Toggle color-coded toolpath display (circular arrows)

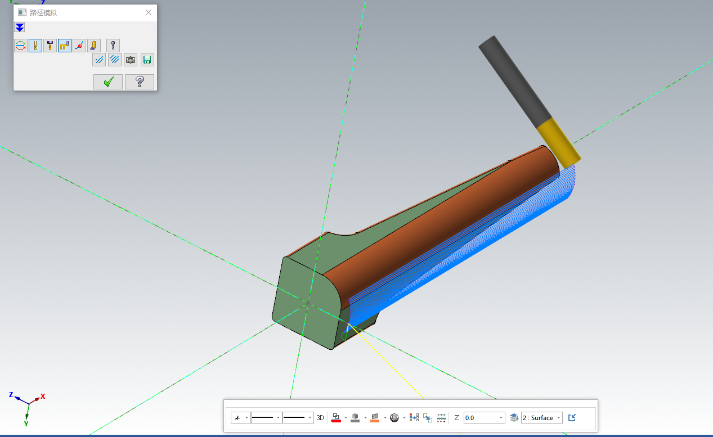[x=21, y=46]
